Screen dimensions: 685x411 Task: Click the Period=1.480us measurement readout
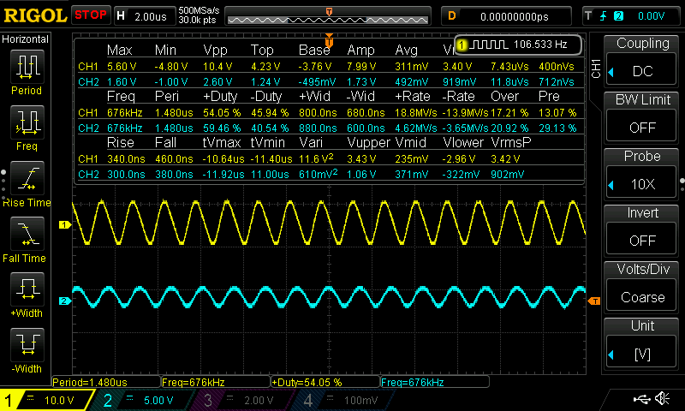click(x=106, y=382)
